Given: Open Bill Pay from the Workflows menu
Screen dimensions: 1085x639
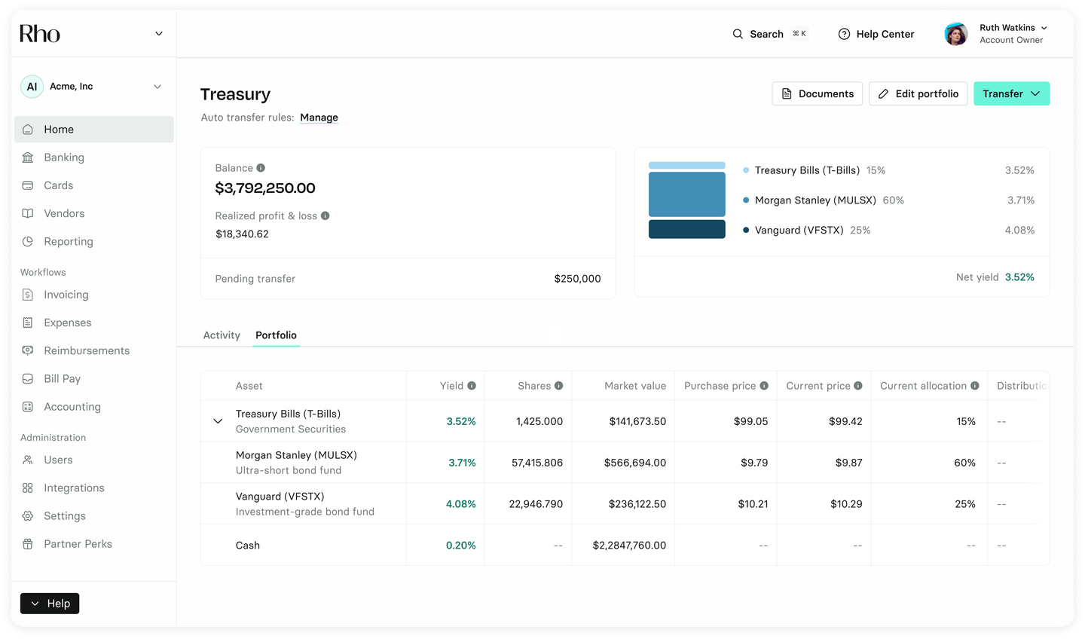Looking at the screenshot, I should pyautogui.click(x=93, y=378).
